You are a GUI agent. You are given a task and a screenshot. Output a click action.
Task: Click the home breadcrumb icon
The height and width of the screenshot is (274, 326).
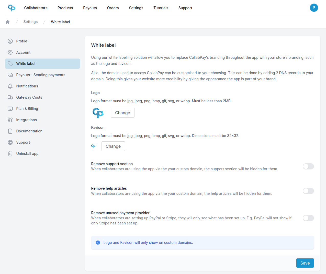[8, 22]
